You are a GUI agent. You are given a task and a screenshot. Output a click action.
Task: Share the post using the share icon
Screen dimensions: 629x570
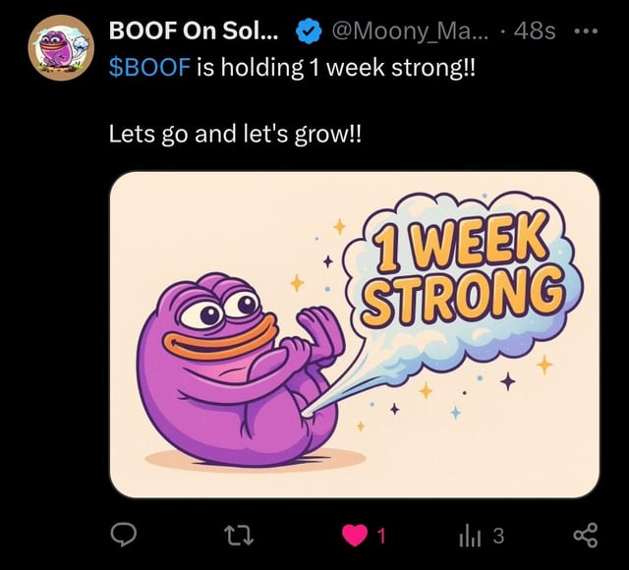(584, 535)
